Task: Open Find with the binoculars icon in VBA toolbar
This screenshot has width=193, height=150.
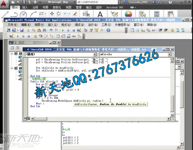Action: (x=44, y=30)
